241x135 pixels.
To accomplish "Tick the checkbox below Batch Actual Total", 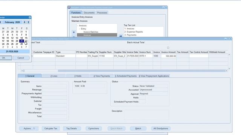I will (x=168, y=48).
